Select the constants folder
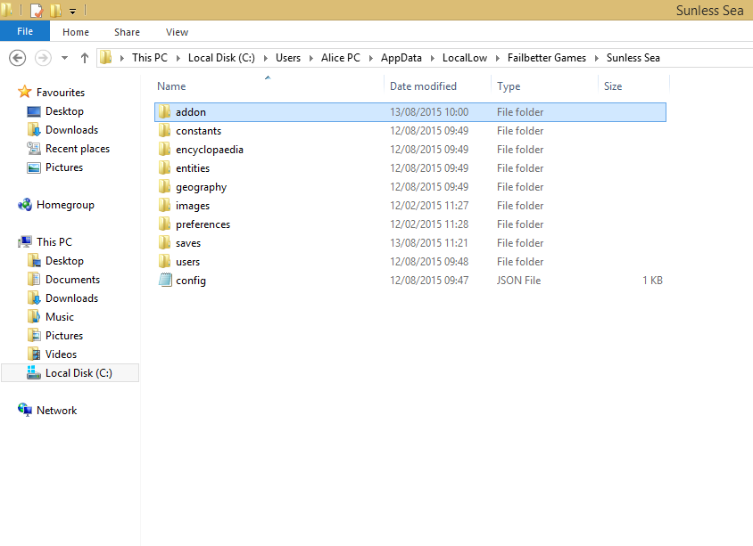The height and width of the screenshot is (546, 753). (410, 131)
